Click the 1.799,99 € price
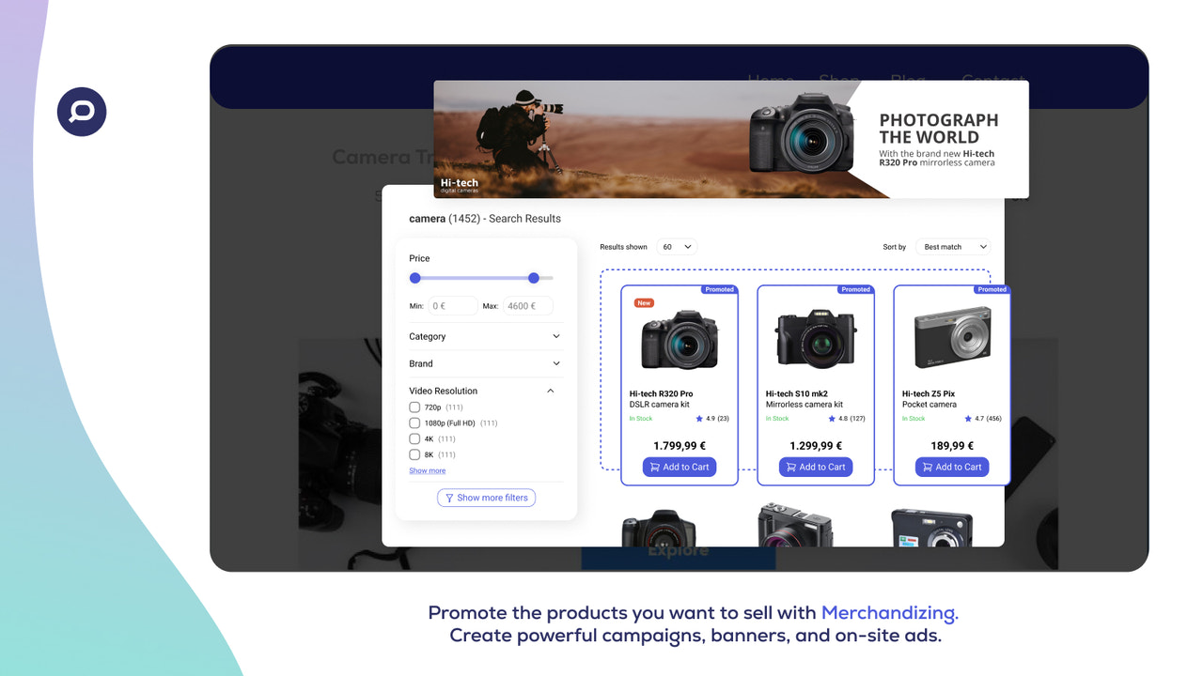Image resolution: width=1203 pixels, height=676 pixels. 680,446
